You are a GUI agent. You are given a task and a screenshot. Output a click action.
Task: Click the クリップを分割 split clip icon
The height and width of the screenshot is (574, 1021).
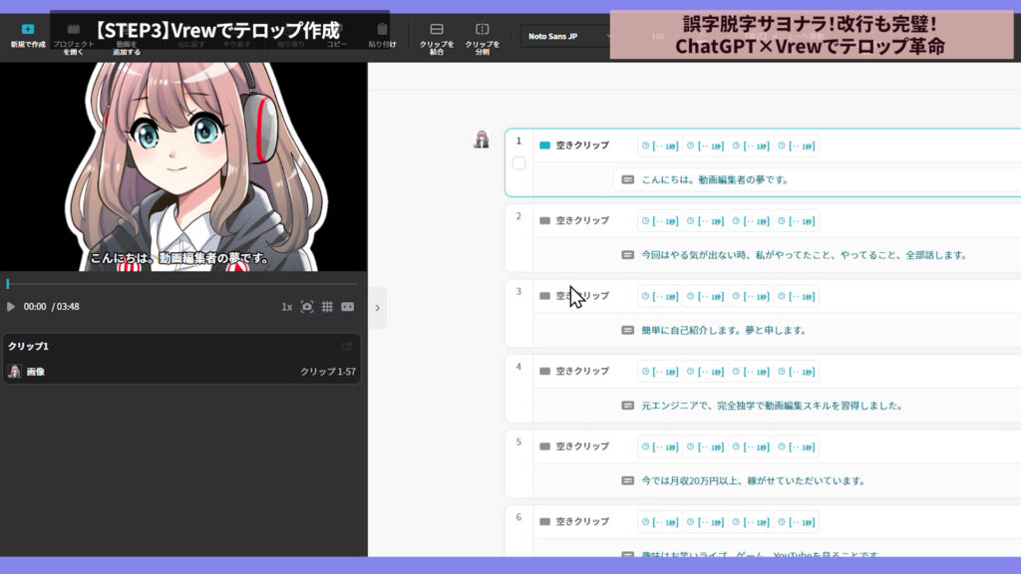[x=482, y=29]
